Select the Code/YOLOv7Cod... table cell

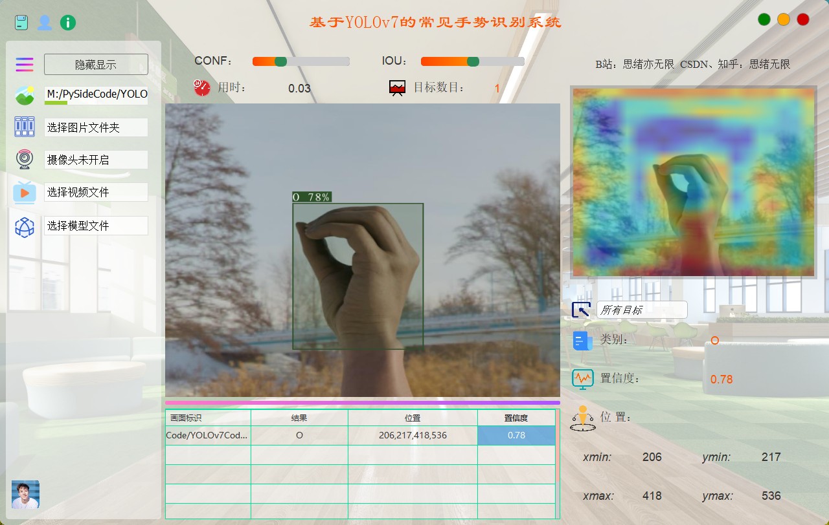[x=209, y=435]
